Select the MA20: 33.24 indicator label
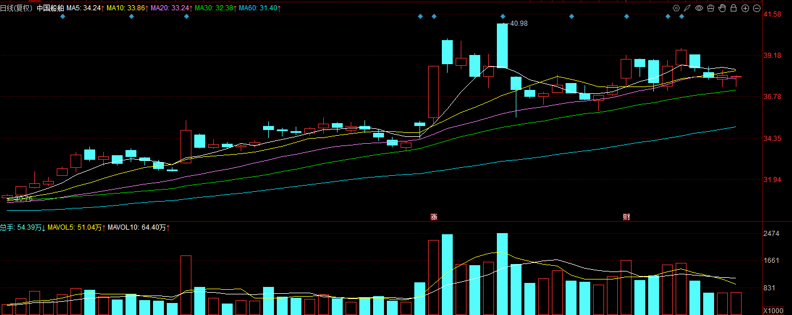 click(x=171, y=9)
